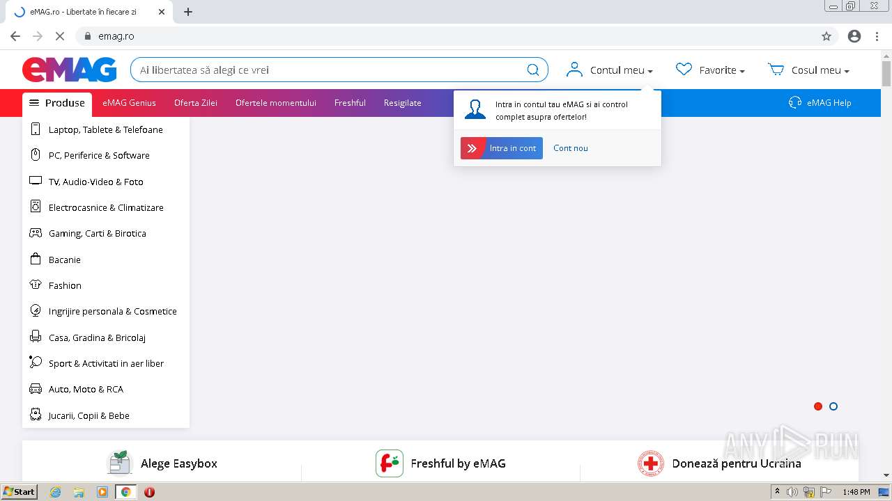Click the Easybox locker icon
892x501 pixels.
point(119,463)
